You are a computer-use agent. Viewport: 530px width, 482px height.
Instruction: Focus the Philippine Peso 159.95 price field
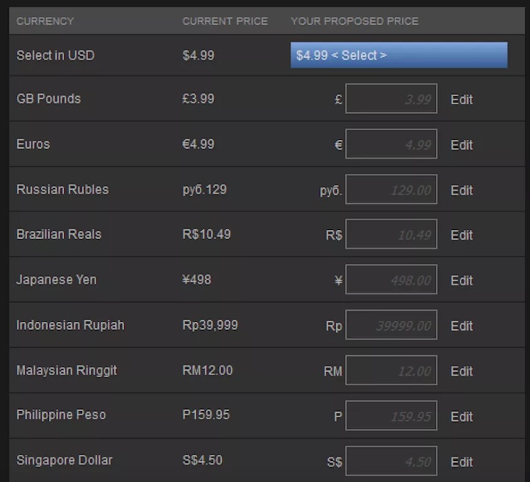coord(391,415)
